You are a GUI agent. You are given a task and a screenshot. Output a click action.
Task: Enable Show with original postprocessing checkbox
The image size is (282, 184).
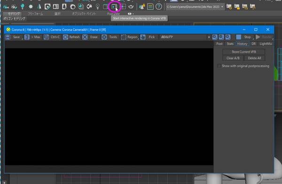point(219,66)
